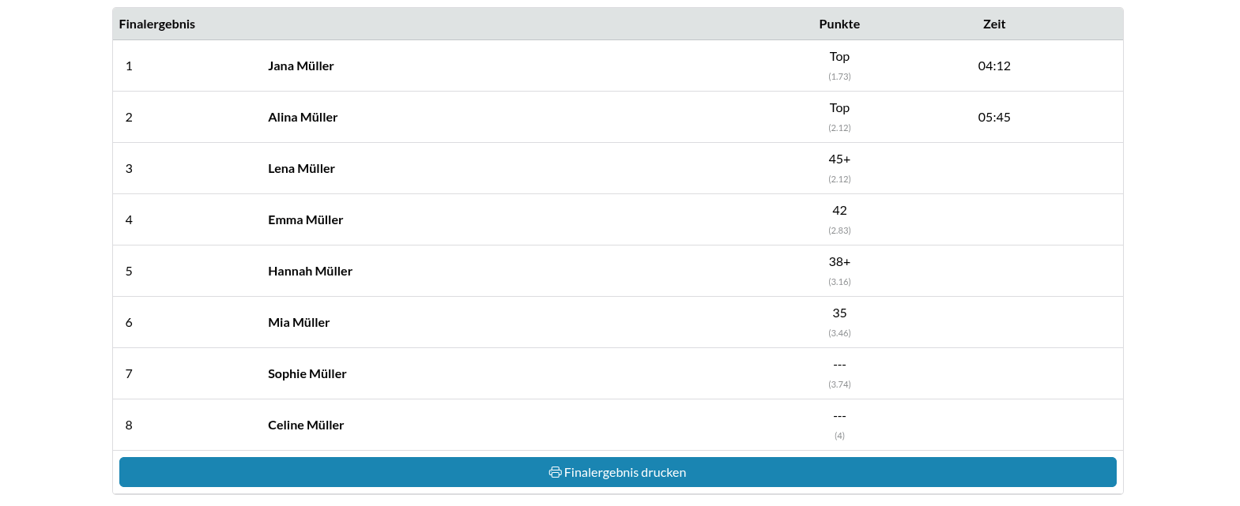Click on Hannah Müller's name

(310, 272)
